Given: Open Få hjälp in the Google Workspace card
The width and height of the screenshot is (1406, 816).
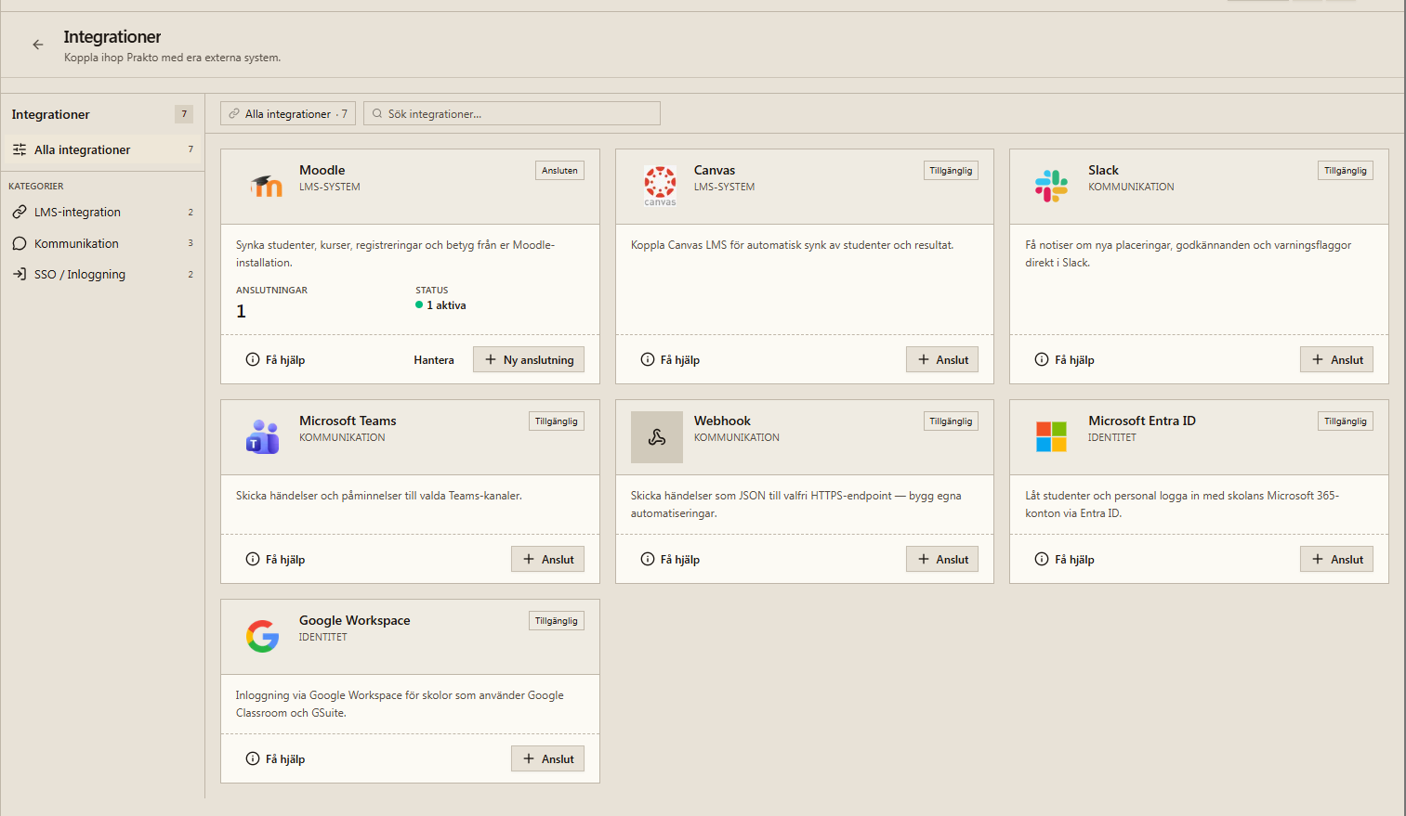Looking at the screenshot, I should pos(275,758).
